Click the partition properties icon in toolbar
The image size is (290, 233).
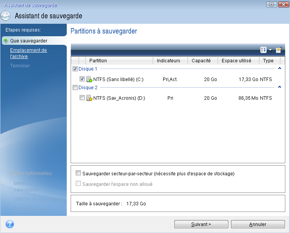279,50
